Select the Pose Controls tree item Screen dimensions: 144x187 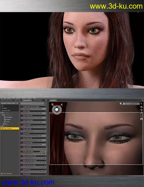10,128
